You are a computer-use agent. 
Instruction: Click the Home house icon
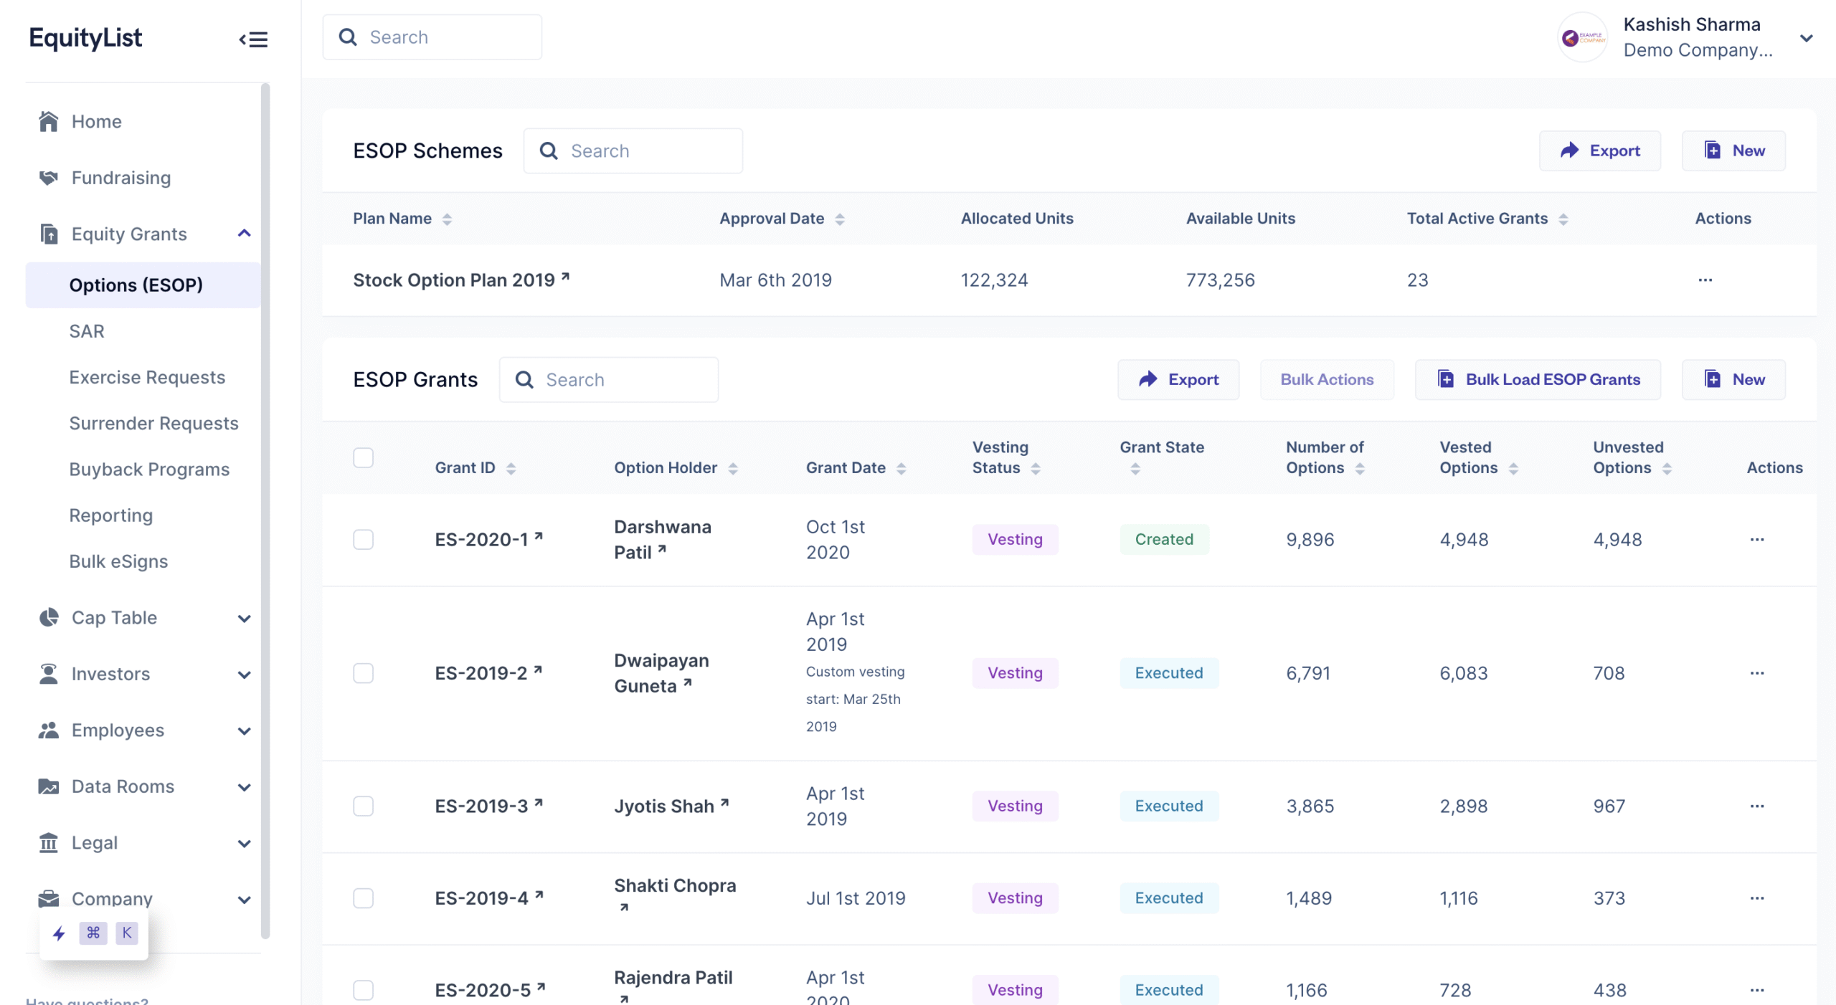point(48,121)
